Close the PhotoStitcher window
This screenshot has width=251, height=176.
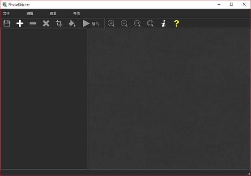244,4
